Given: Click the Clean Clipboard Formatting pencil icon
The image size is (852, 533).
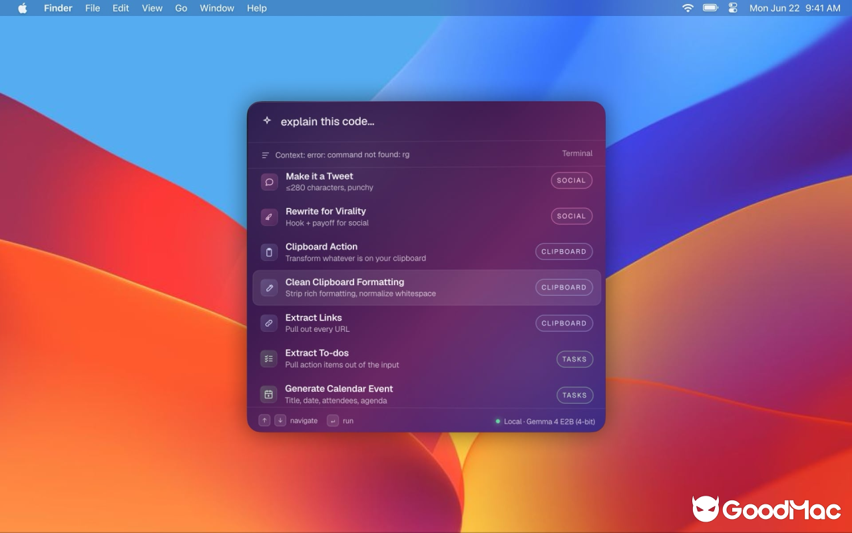Looking at the screenshot, I should (x=269, y=288).
